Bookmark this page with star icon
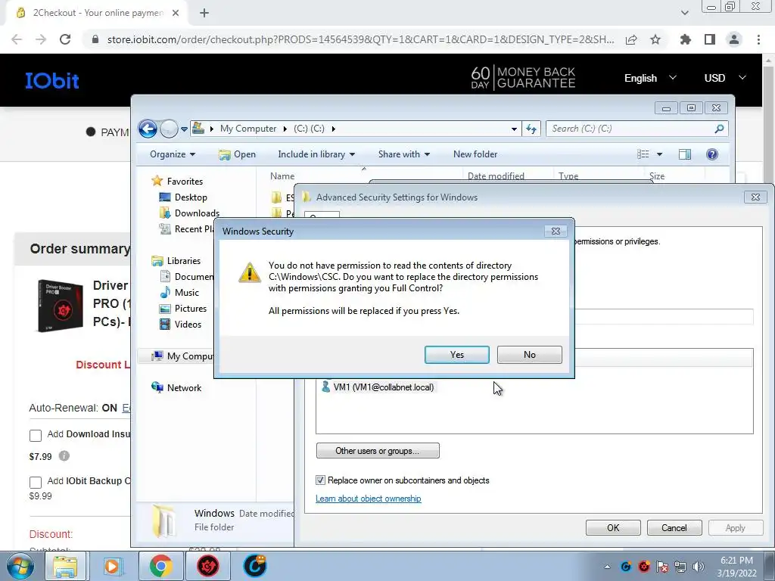 point(655,39)
